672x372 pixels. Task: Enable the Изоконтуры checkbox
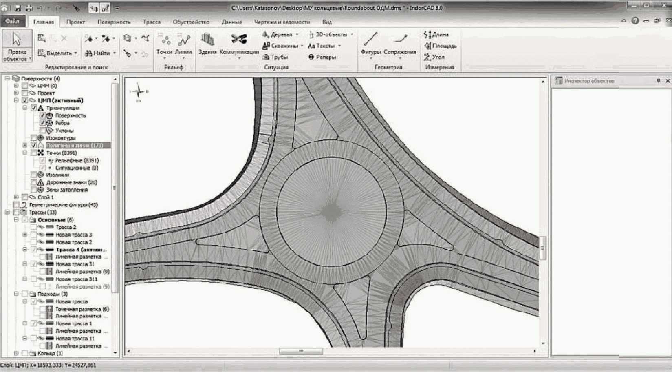click(34, 138)
